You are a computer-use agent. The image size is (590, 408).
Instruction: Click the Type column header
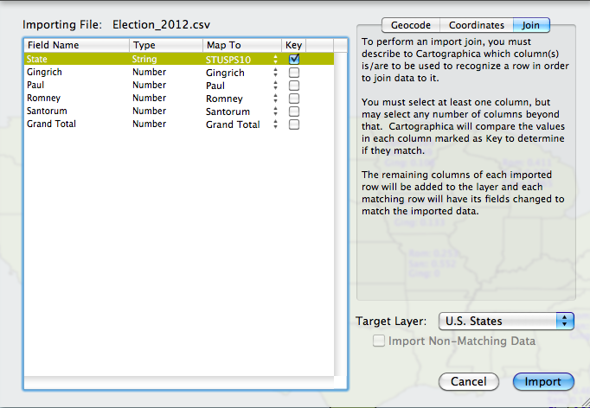[164, 45]
